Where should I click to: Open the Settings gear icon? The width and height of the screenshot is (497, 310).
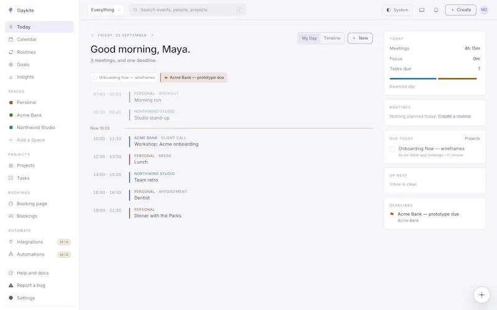11,298
